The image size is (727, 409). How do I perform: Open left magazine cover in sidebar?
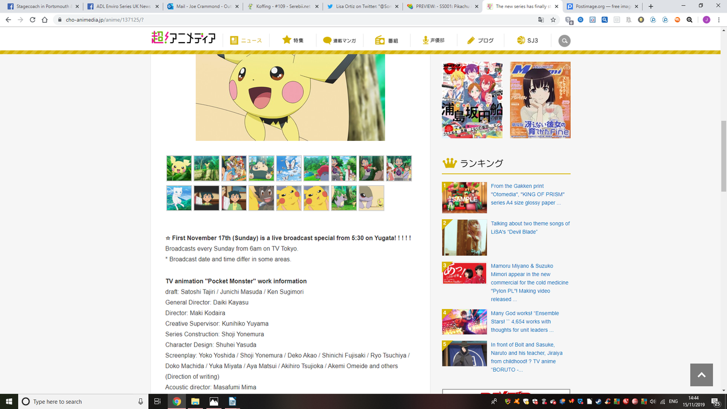(x=473, y=100)
